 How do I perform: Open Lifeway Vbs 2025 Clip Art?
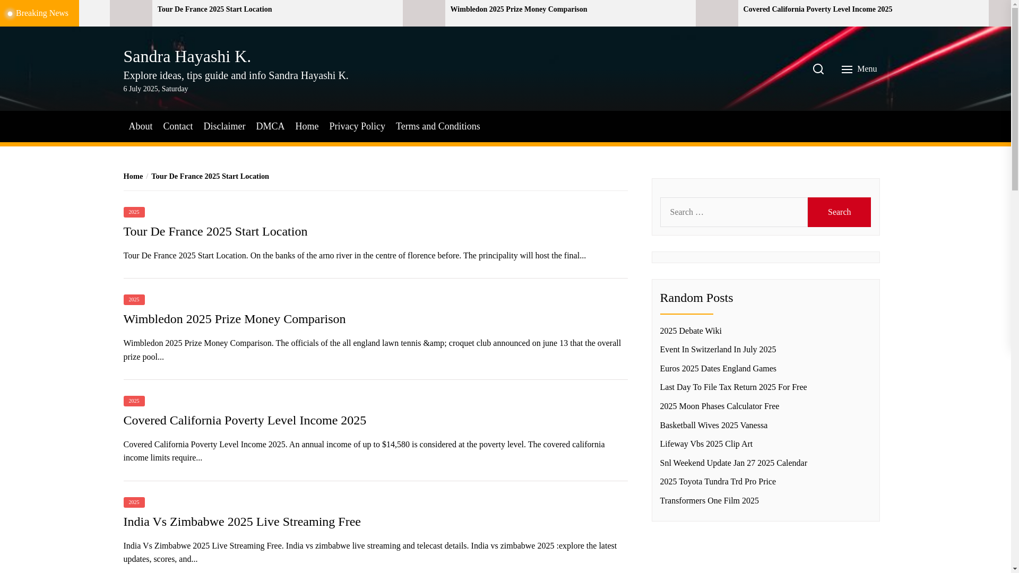[706, 444]
